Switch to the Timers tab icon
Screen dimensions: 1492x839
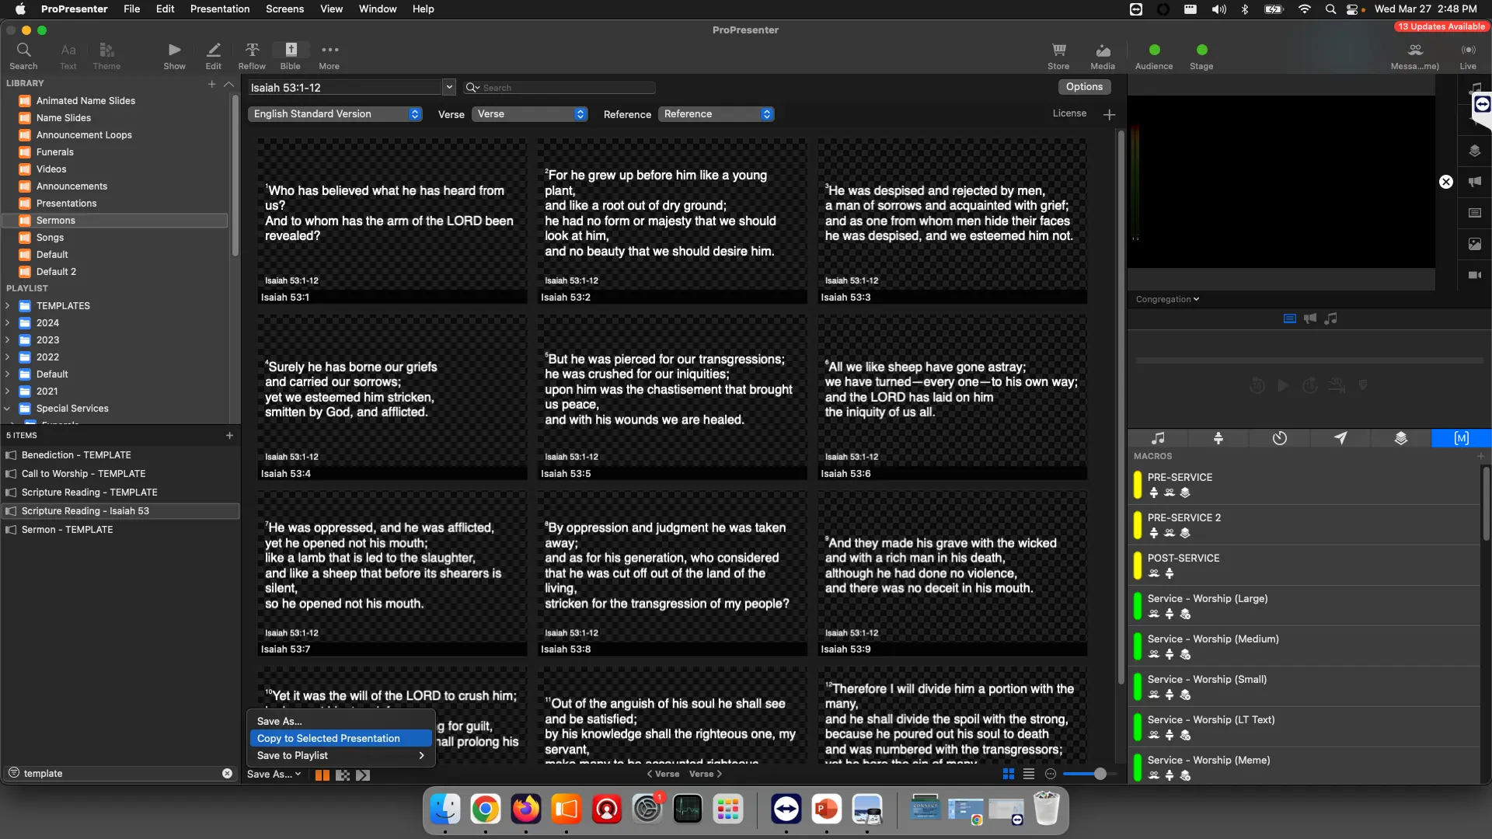click(1279, 438)
